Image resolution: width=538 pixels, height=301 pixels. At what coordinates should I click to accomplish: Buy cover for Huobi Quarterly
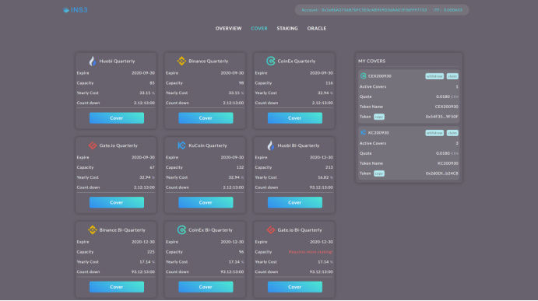coord(117,118)
